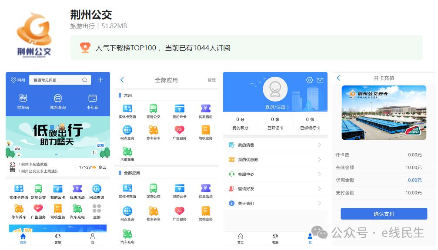This screenshot has height=250, width=438.
Task: Open the 乘车码 ride code icon
Action: coord(23,98)
